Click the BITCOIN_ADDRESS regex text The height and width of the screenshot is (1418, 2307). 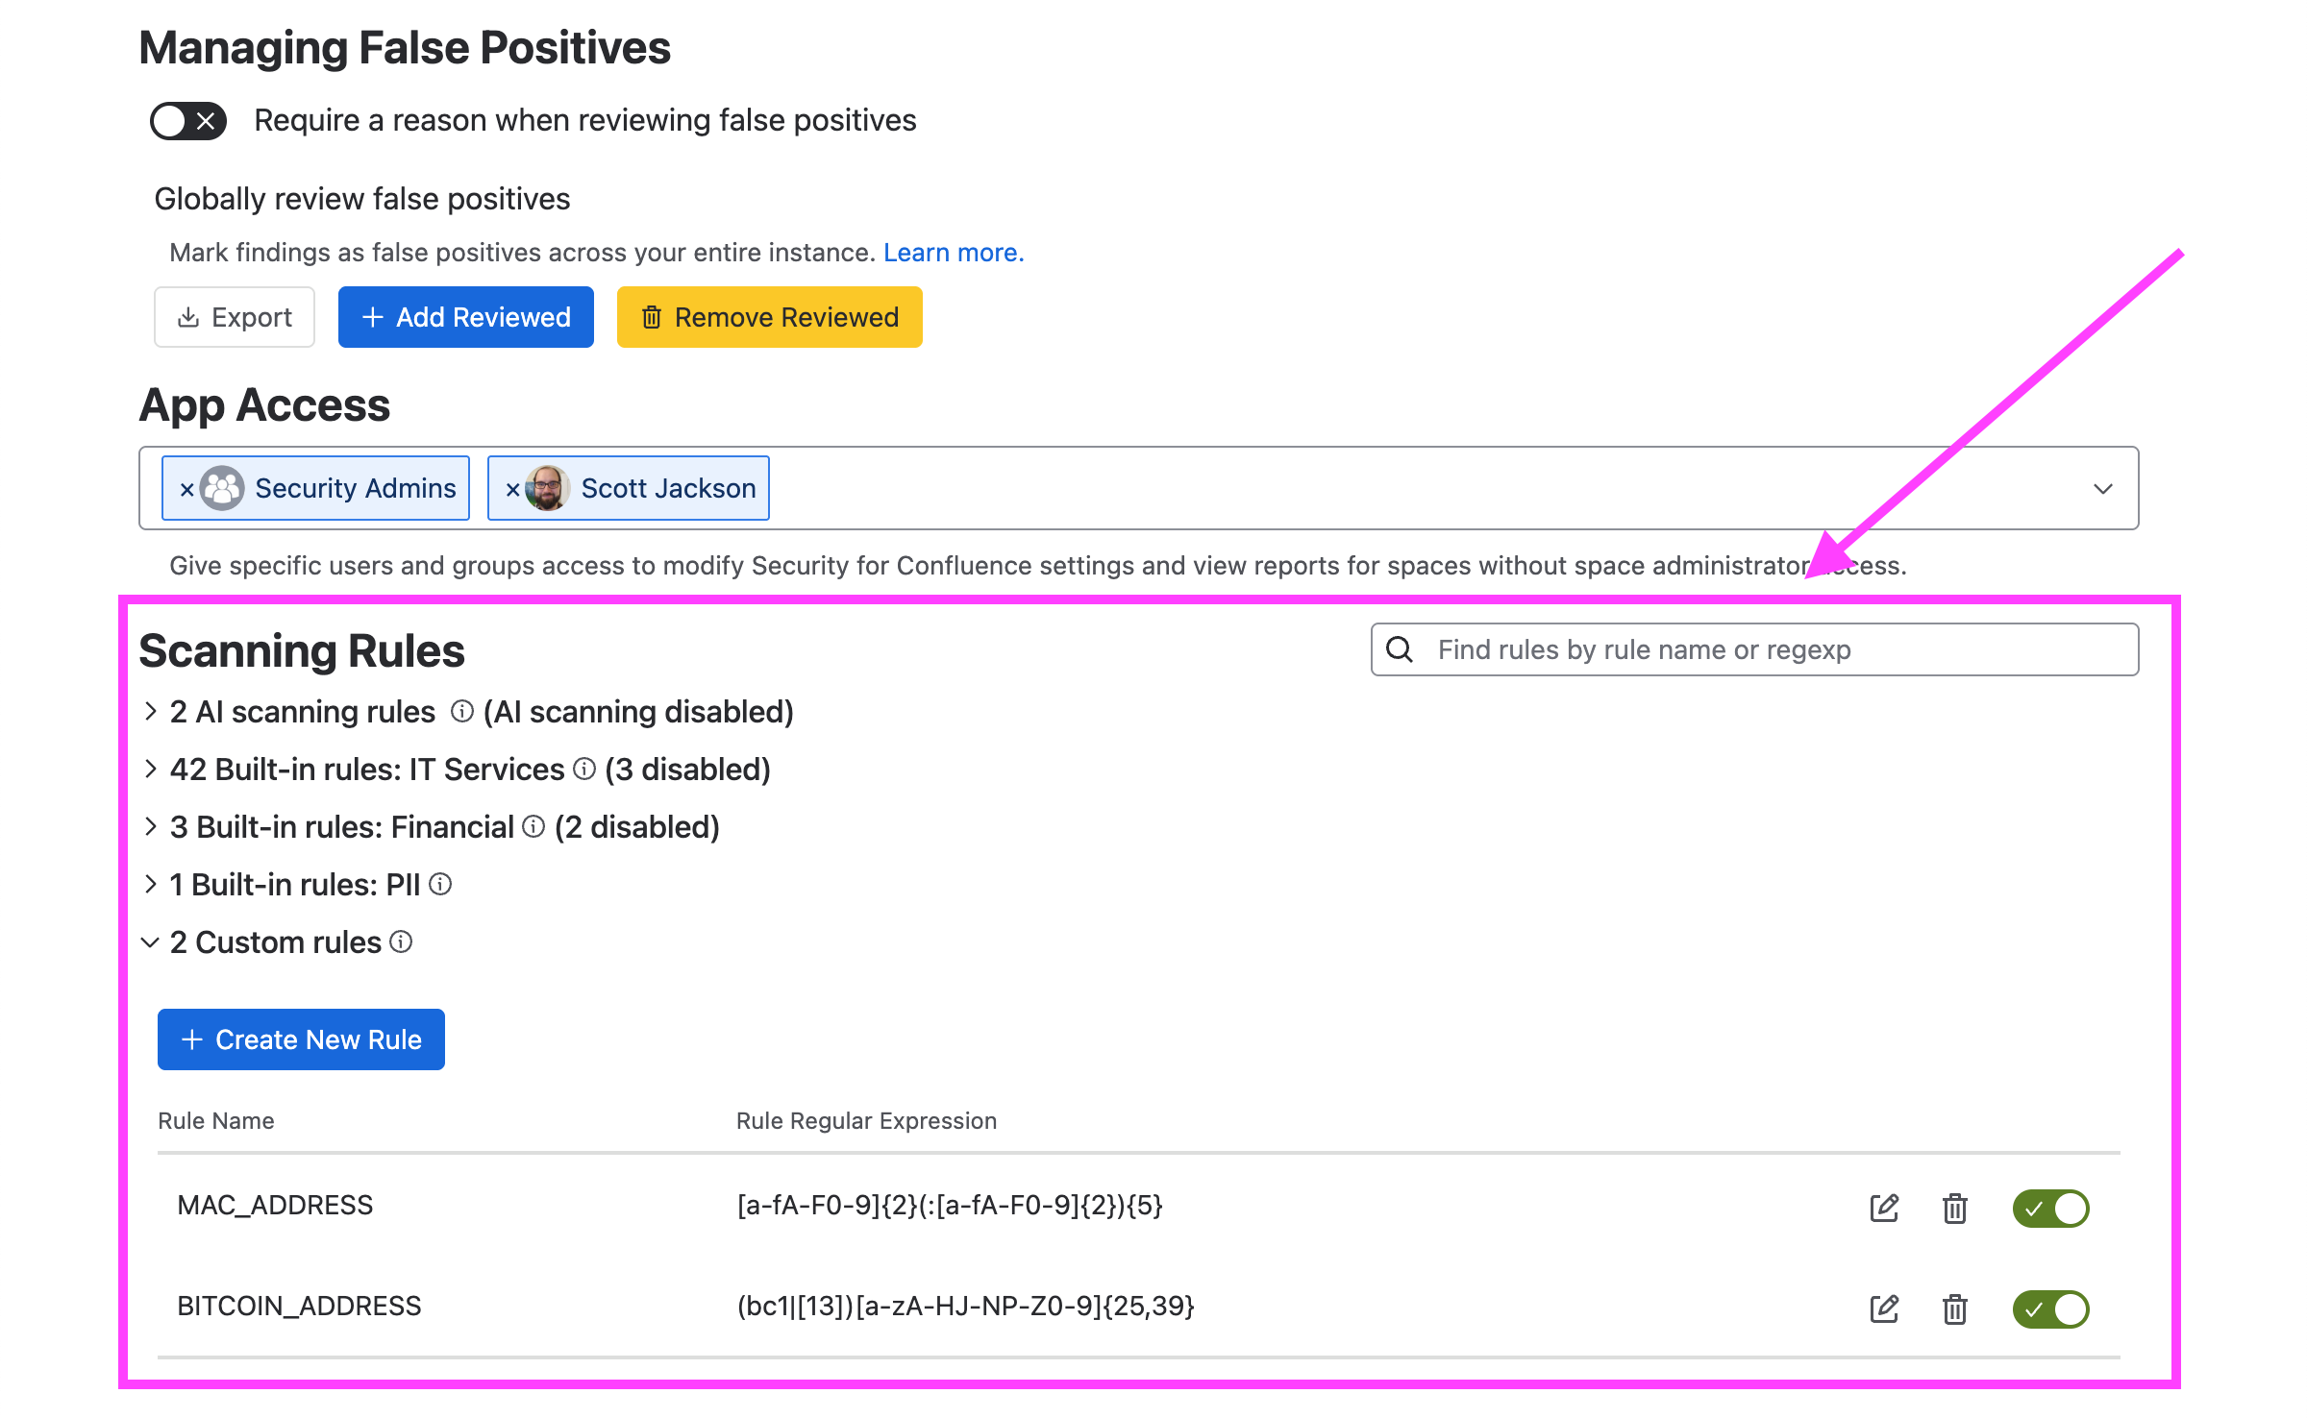(x=965, y=1306)
